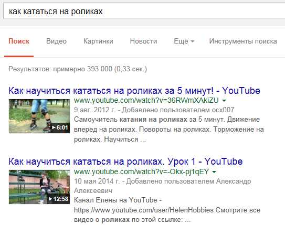285x225 pixels.
Task: Go to the Новости tab
Action: [143, 41]
